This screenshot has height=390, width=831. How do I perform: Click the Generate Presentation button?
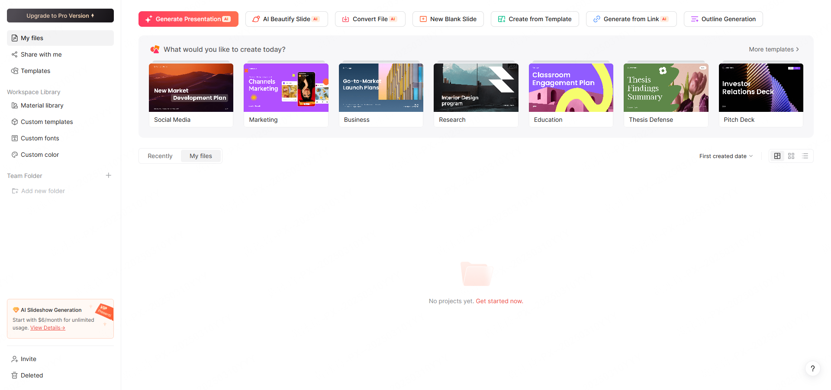click(188, 19)
